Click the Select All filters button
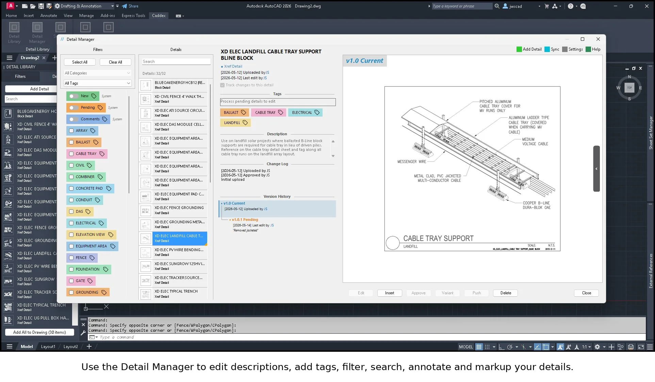The width and height of the screenshot is (655, 382). 80,62
